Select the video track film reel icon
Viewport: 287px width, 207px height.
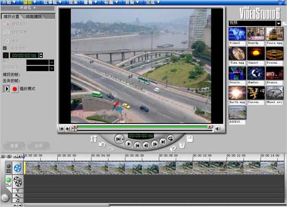coord(18,168)
